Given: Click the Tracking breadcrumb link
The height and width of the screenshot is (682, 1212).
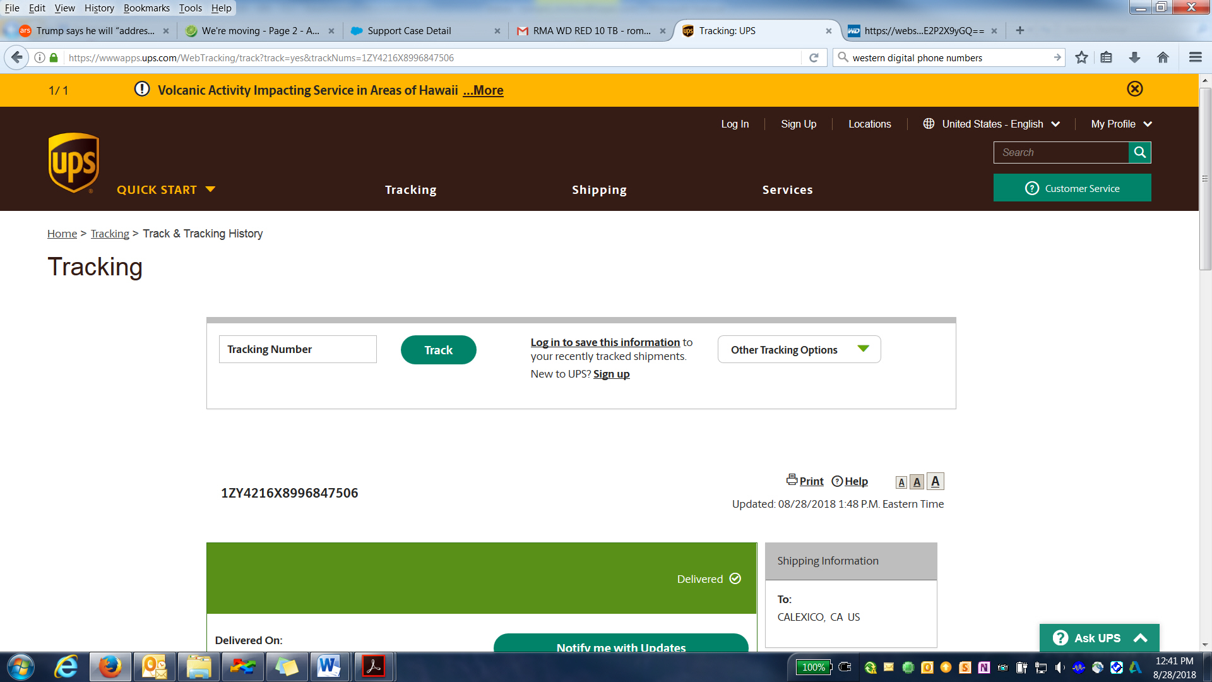Looking at the screenshot, I should click(110, 234).
